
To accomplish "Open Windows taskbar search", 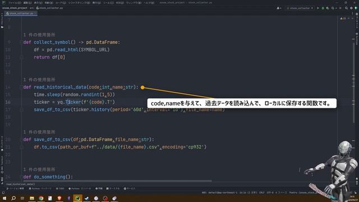I will 13,198.
